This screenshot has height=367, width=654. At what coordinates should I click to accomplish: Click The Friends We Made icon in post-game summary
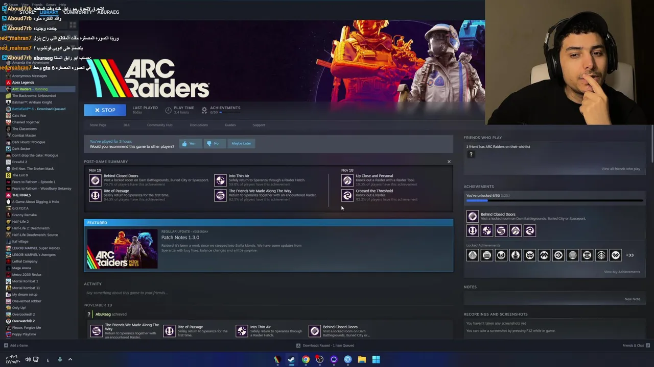[220, 195]
